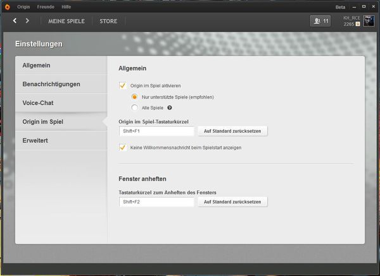The image size is (380, 276).
Task: Toggle Keine Willkommensnachricht beim Spielstart checkbox
Action: 123,147
